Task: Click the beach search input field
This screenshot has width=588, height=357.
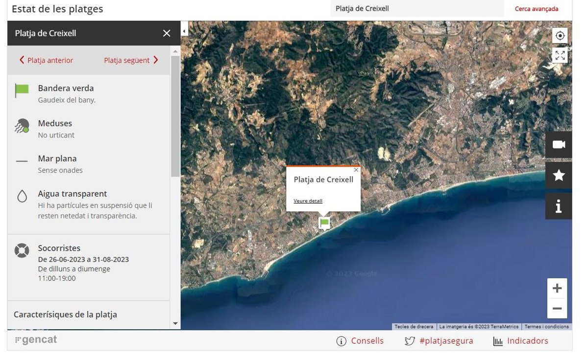Action: click(416, 9)
